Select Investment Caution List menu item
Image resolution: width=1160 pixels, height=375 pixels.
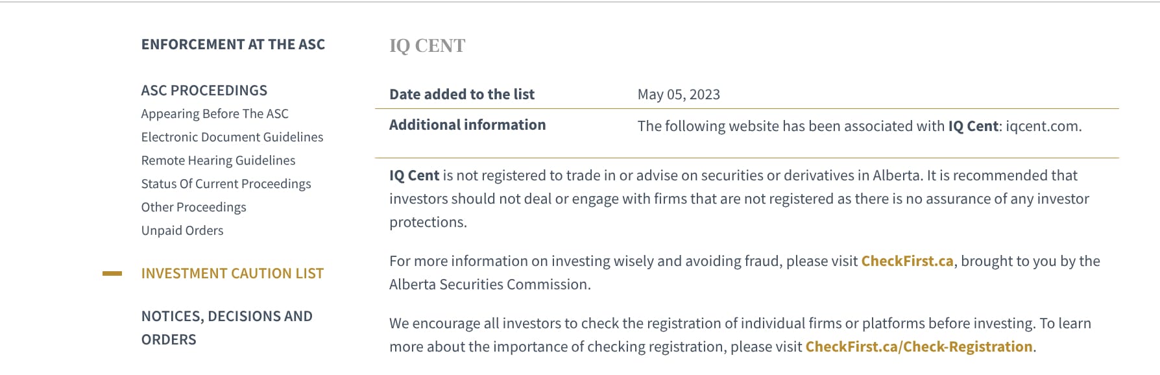(232, 273)
